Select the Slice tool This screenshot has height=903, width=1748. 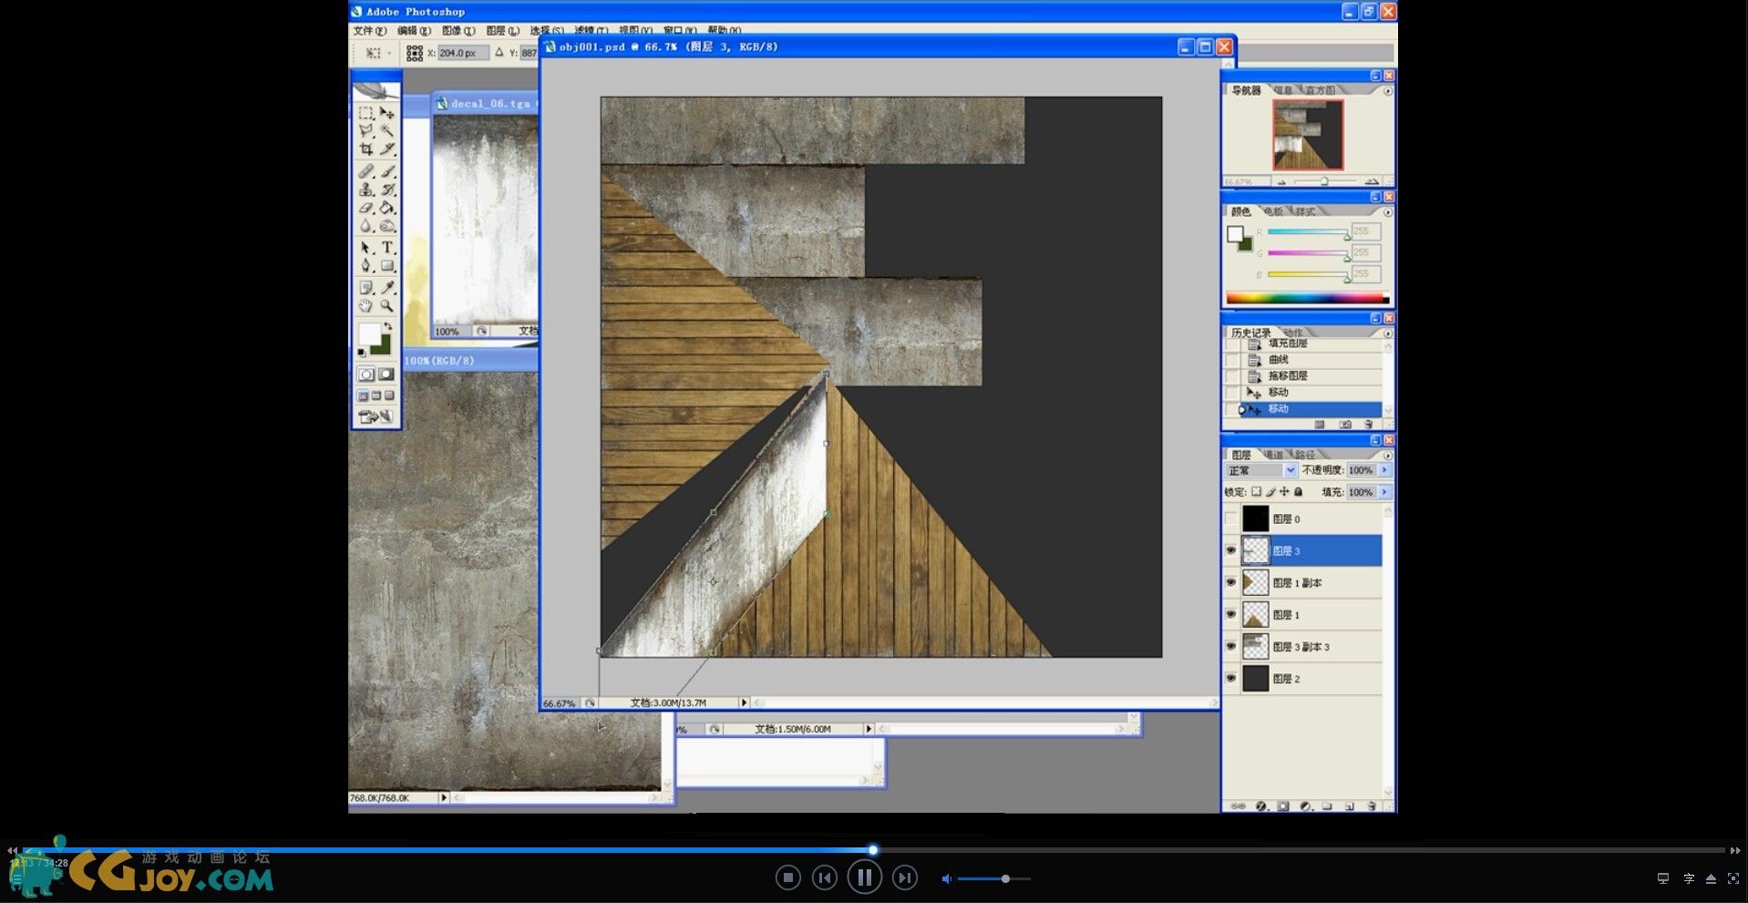tap(387, 149)
